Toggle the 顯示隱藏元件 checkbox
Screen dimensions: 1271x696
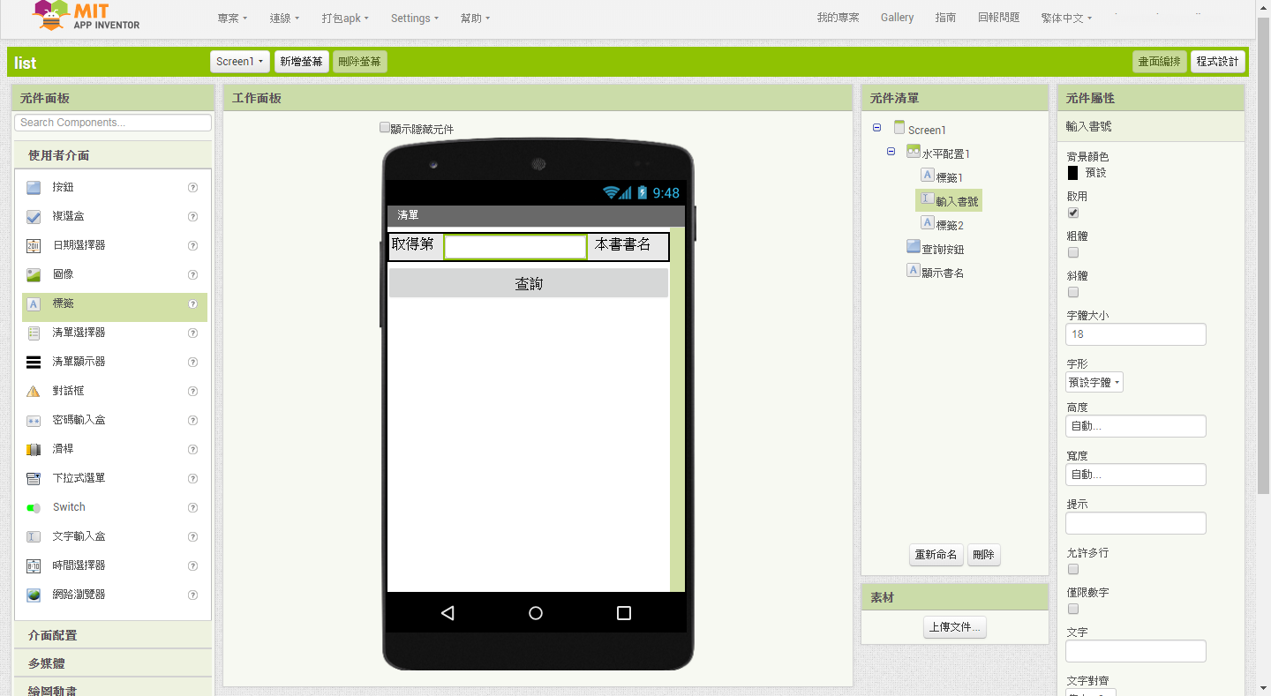tap(385, 128)
